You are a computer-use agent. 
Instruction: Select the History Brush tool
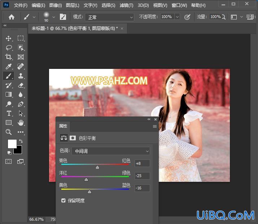click(8, 85)
